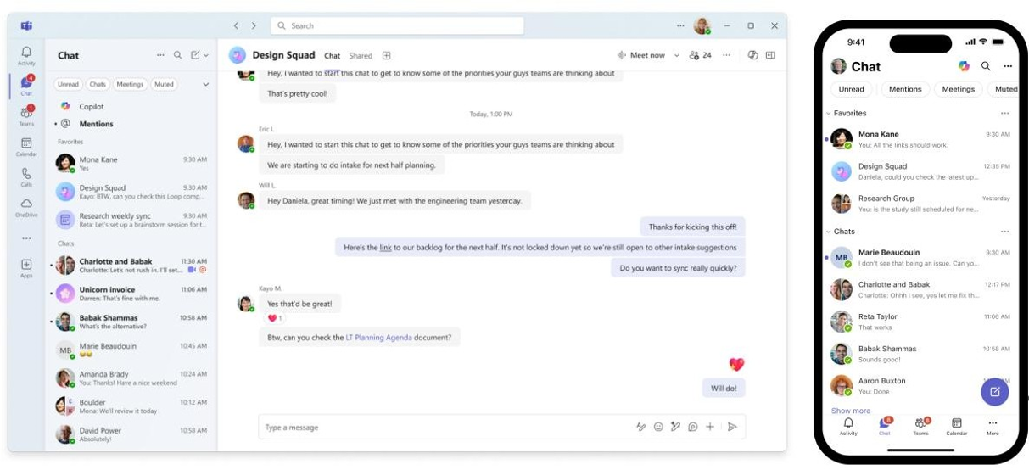Toggle the Unread filter chip in desktop chat list
This screenshot has height=470, width=1029.
click(x=68, y=84)
